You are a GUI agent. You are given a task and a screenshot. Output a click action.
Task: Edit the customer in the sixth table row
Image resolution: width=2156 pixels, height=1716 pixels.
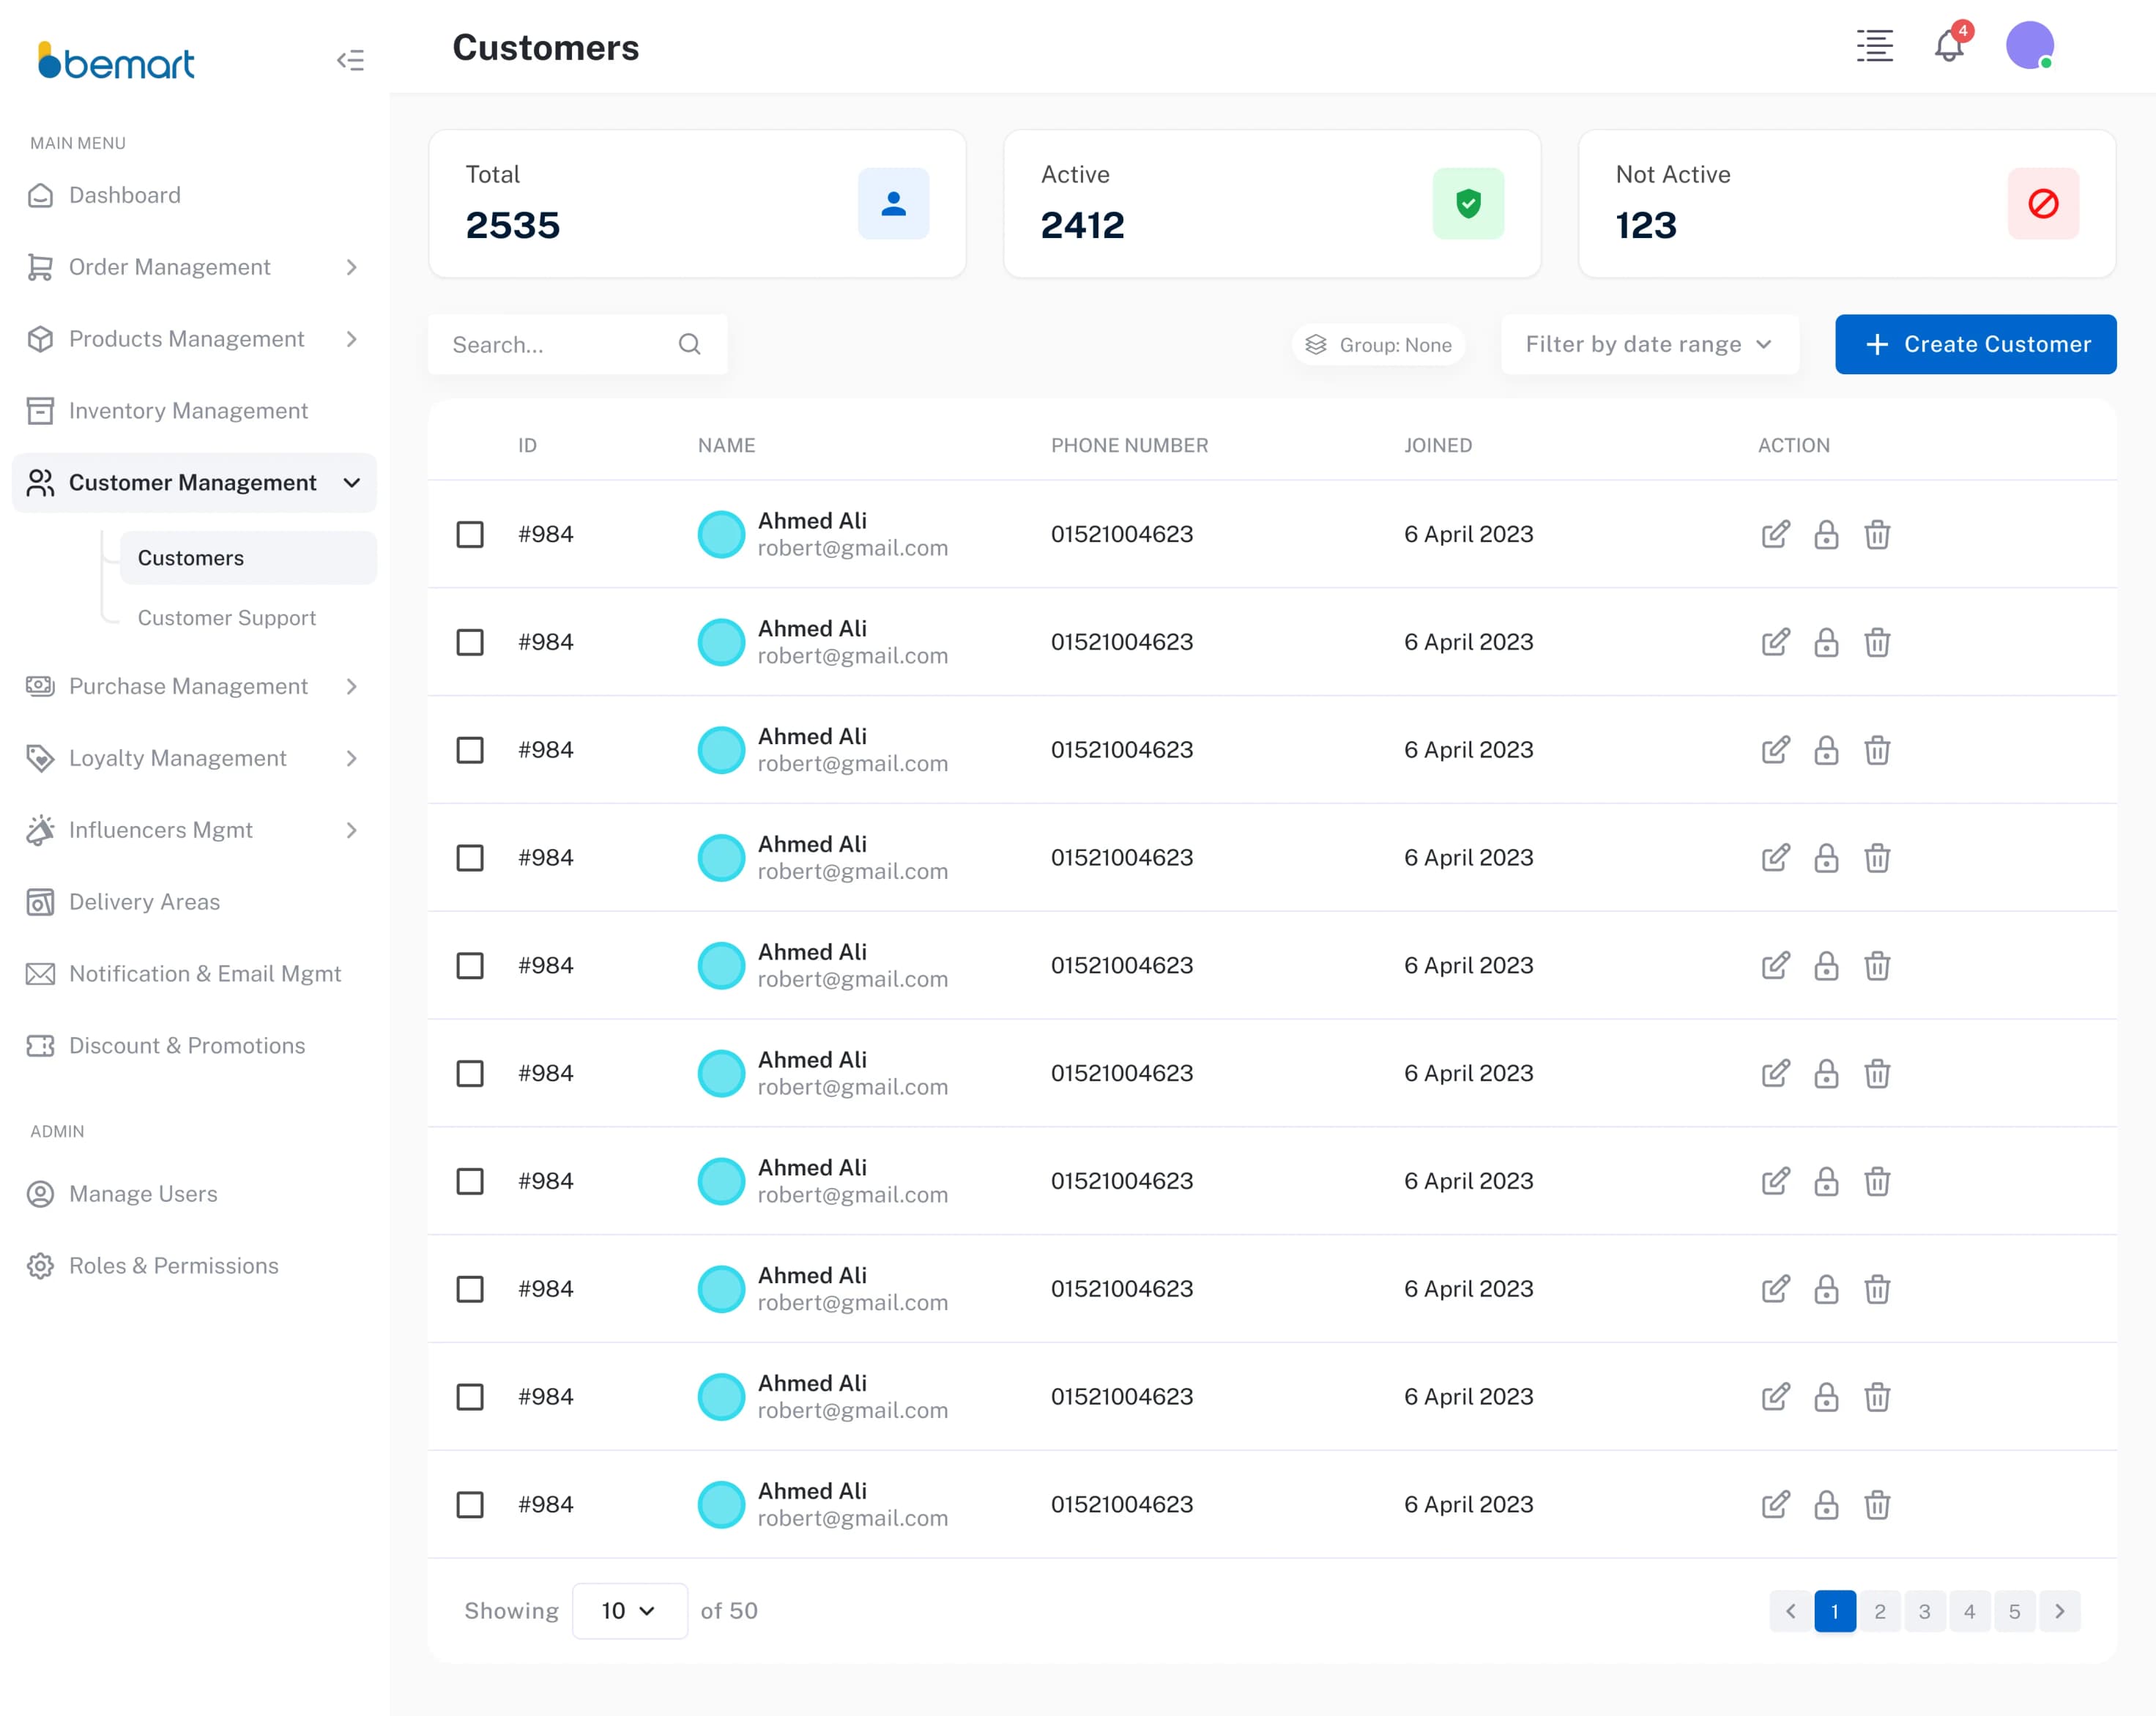click(x=1775, y=1073)
